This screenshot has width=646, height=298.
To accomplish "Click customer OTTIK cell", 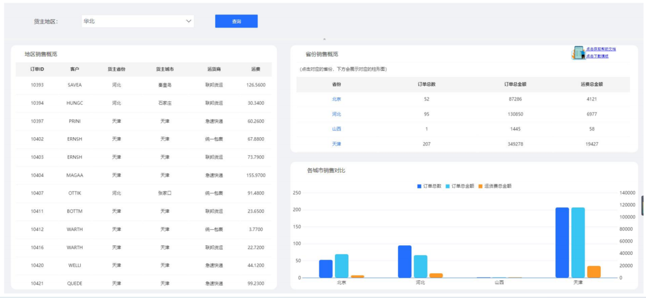I will [x=75, y=193].
